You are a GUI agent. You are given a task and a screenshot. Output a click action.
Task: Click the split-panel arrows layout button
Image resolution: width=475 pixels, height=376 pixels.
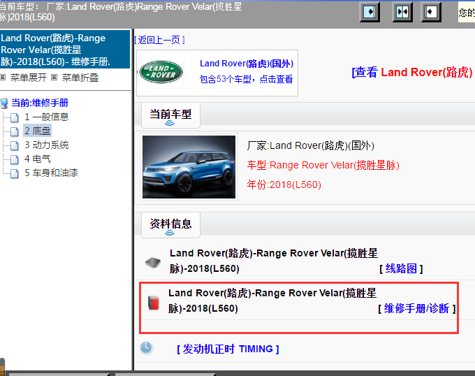pos(402,12)
